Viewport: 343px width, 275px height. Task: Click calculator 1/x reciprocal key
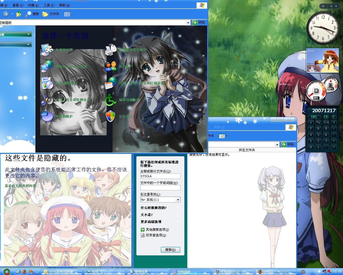click(326, 122)
